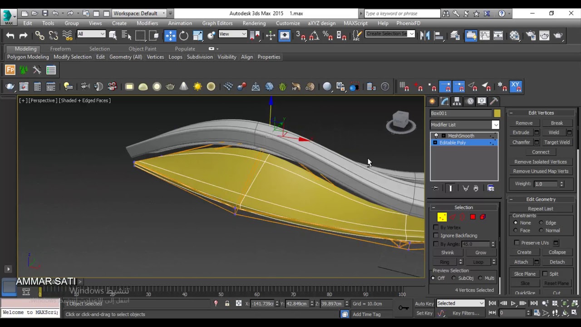The width and height of the screenshot is (581, 327).
Task: Click the Collapse button
Action: coord(557,252)
